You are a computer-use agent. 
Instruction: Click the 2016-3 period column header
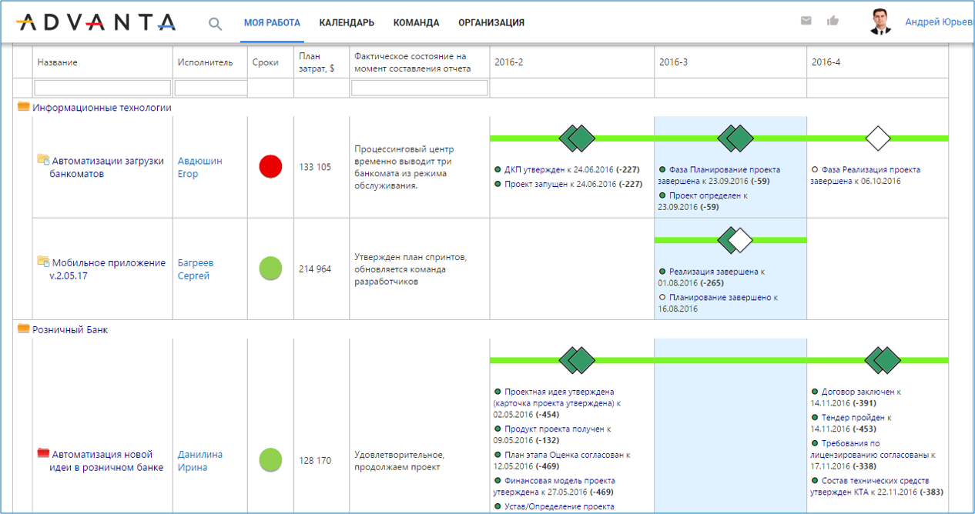674,62
